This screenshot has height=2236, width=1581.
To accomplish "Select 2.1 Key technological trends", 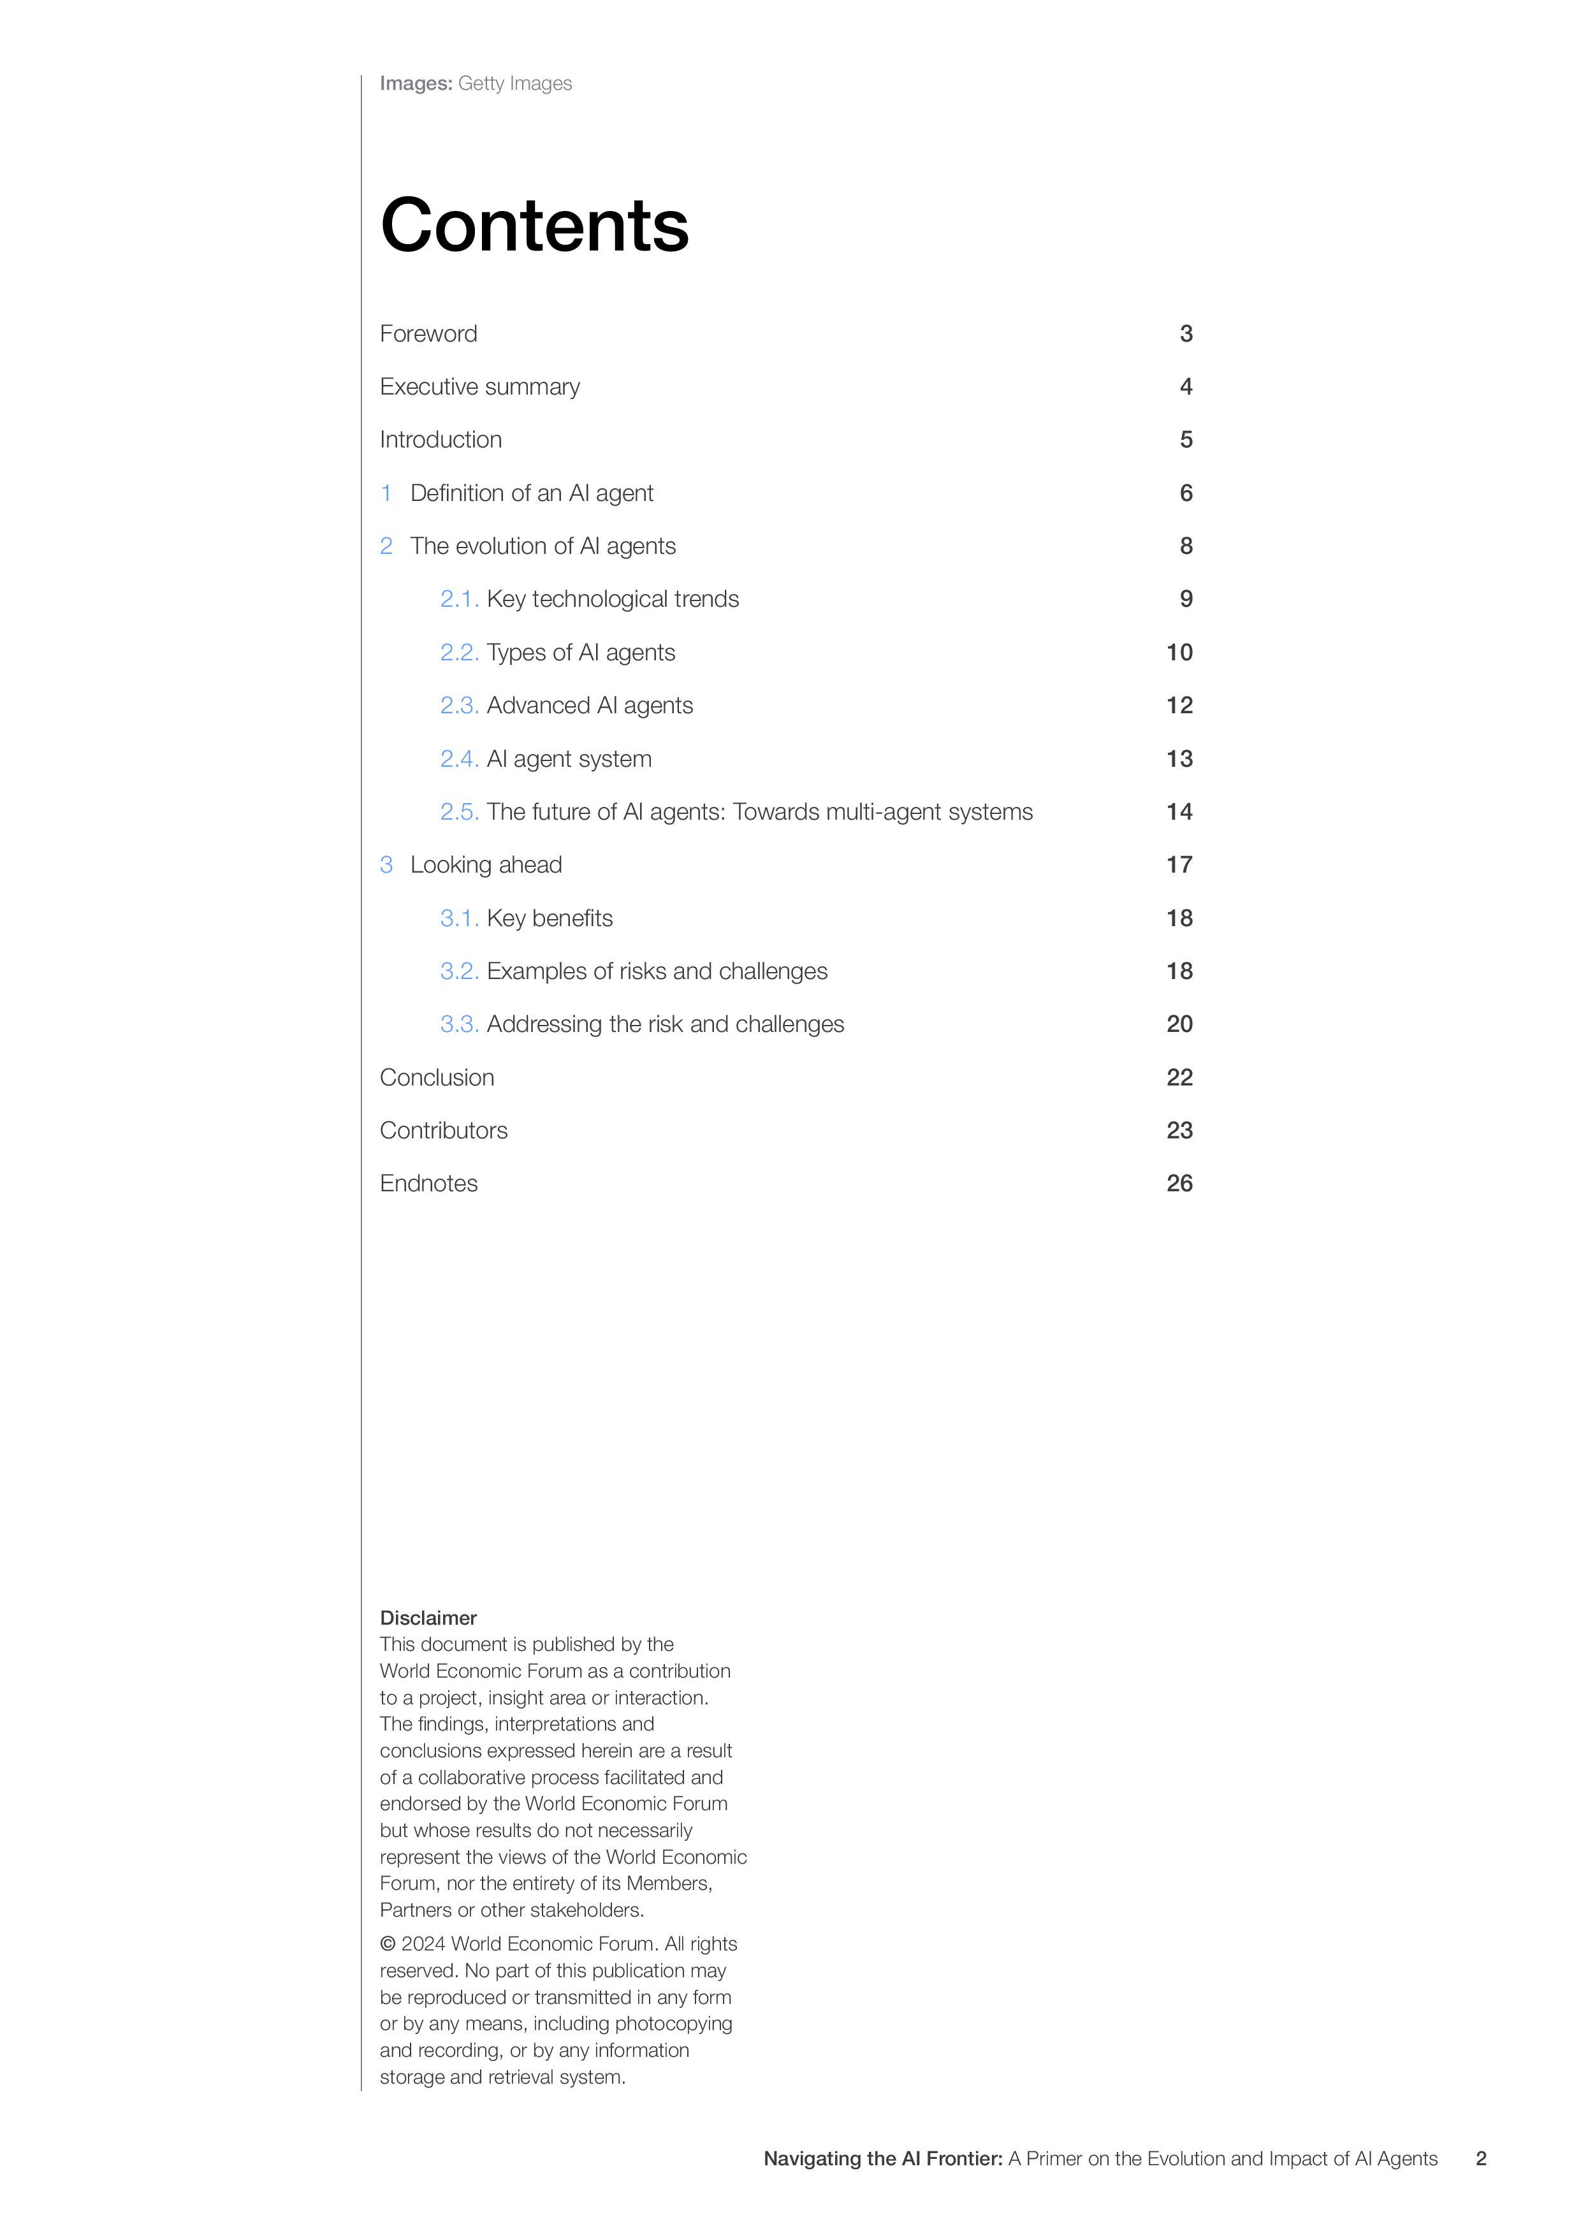I will point(816,599).
